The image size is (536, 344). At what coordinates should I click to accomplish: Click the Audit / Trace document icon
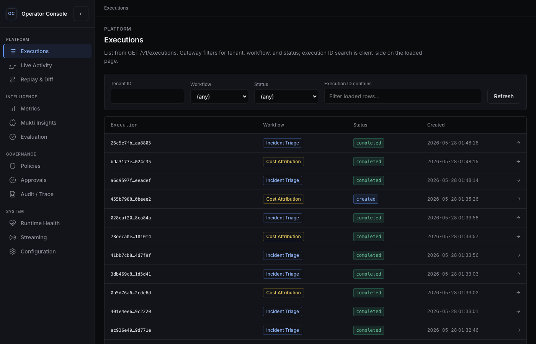pos(13,194)
